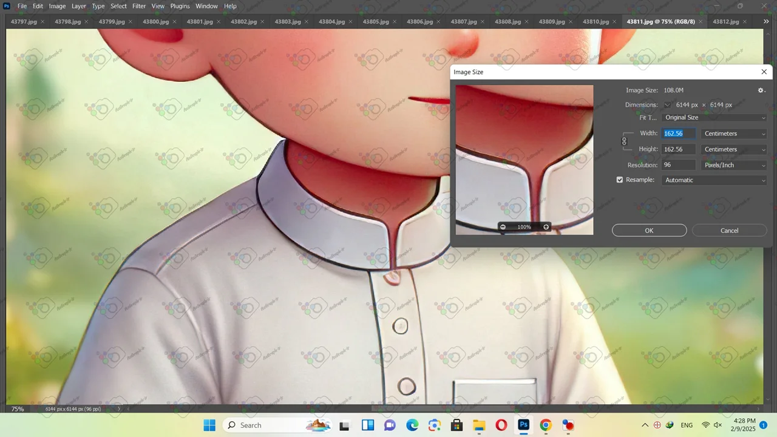Click the Resolution value field
The width and height of the screenshot is (777, 437).
(x=678, y=165)
